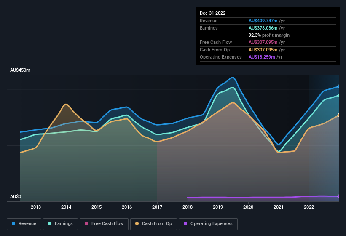This screenshot has height=236, width=346.
Task: Toggle the Earnings legend item
Action: (x=61, y=223)
